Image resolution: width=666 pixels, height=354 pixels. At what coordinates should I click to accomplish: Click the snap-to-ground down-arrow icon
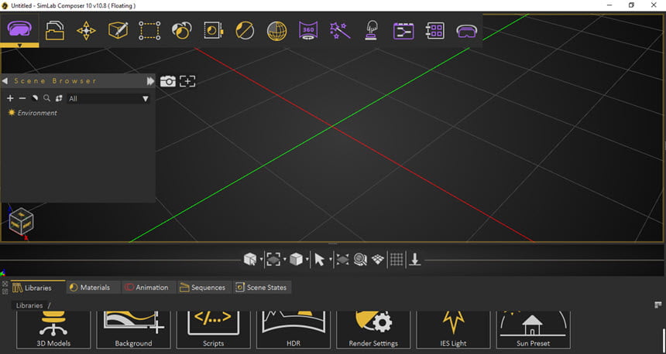coord(415,260)
